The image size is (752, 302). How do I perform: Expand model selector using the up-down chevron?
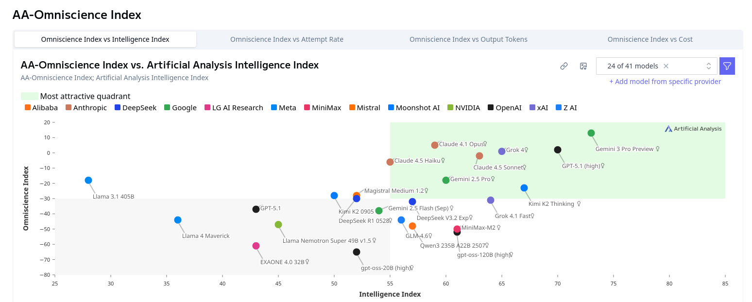coord(708,66)
